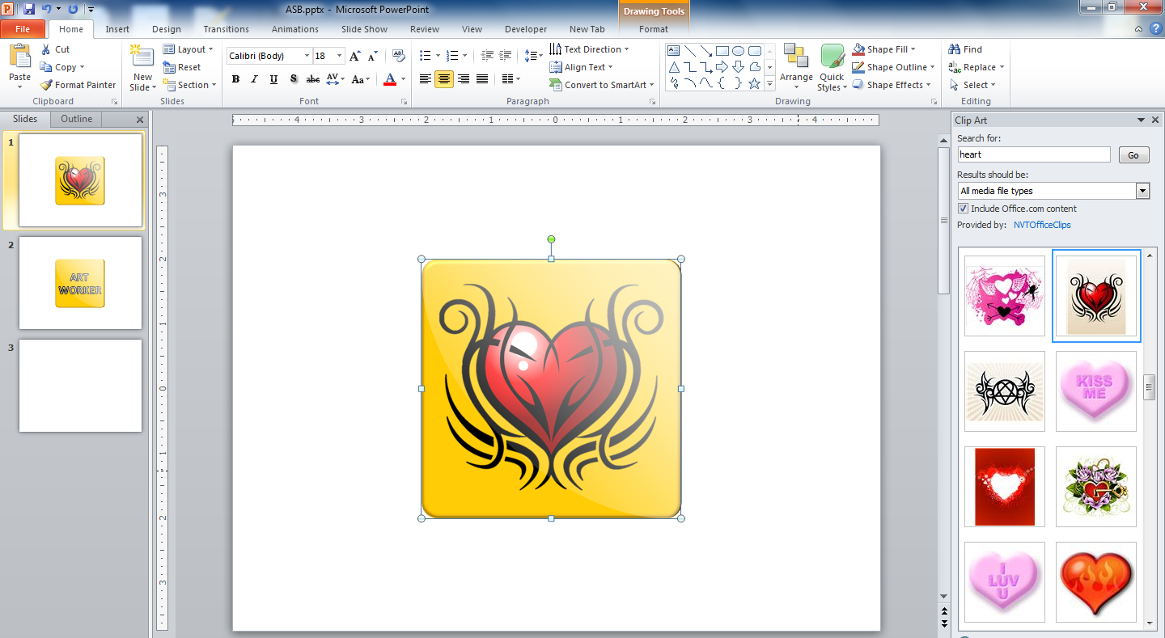Viewport: 1165px width, 638px height.
Task: Toggle Bold formatting
Action: (235, 79)
